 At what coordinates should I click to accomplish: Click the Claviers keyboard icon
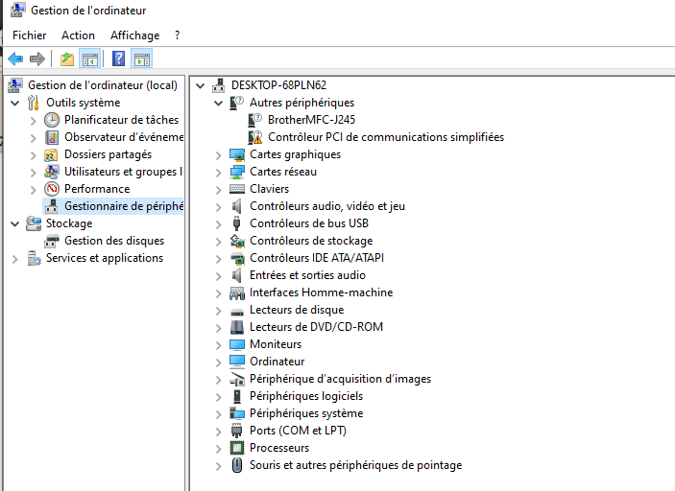click(237, 189)
